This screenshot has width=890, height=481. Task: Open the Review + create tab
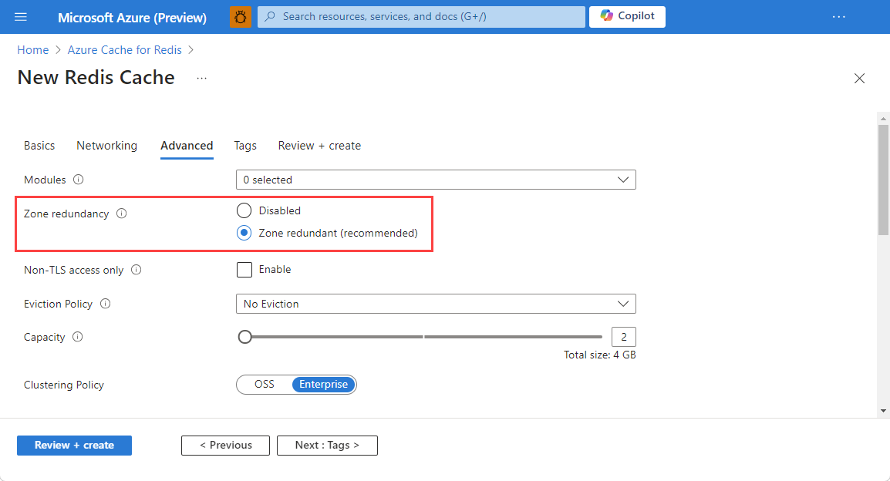click(x=319, y=146)
